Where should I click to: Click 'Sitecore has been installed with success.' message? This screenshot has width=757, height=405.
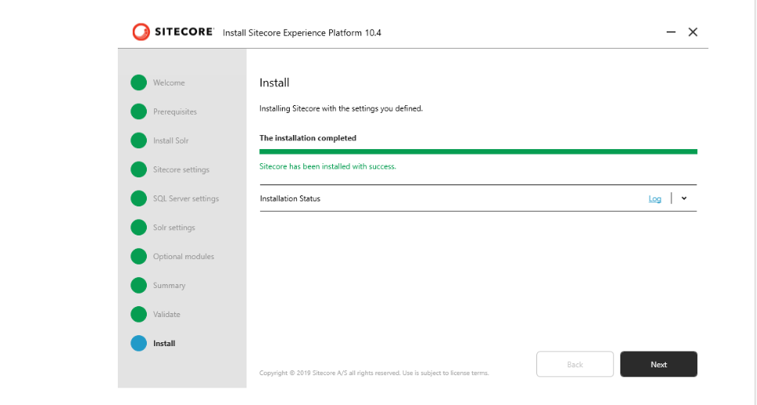327,166
